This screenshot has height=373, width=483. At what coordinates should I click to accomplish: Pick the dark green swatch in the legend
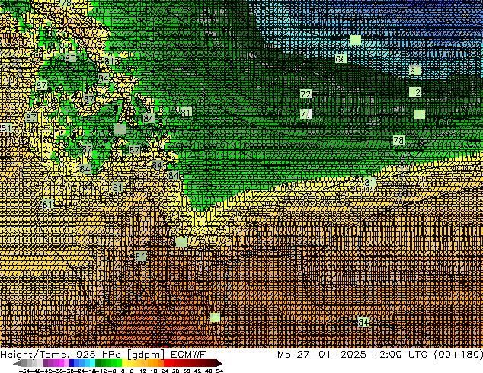point(98,362)
